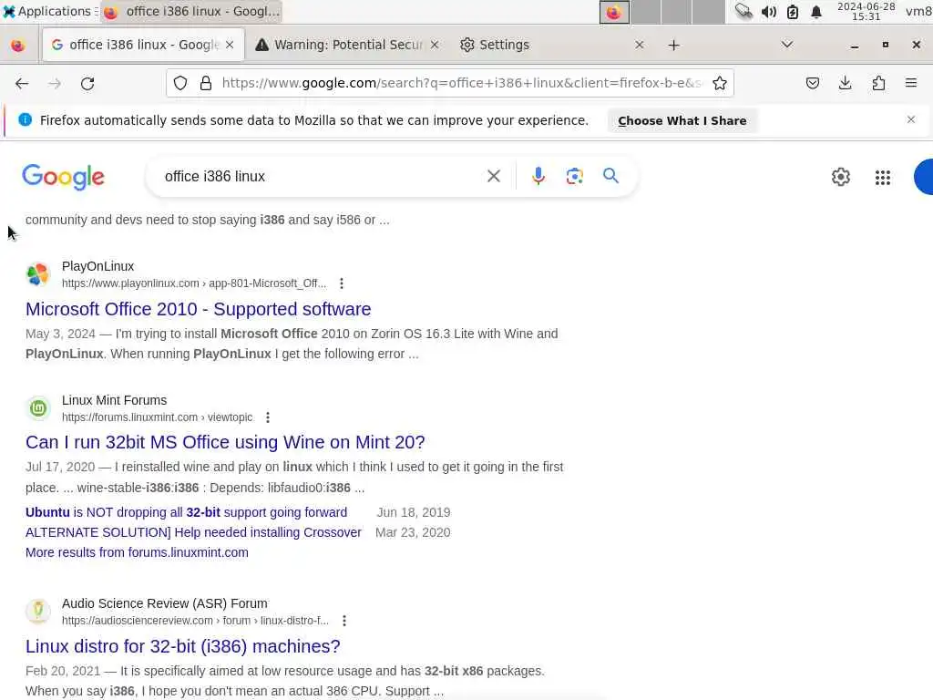This screenshot has width=933, height=700.
Task: Click the blue Google account avatar
Action: point(924,177)
